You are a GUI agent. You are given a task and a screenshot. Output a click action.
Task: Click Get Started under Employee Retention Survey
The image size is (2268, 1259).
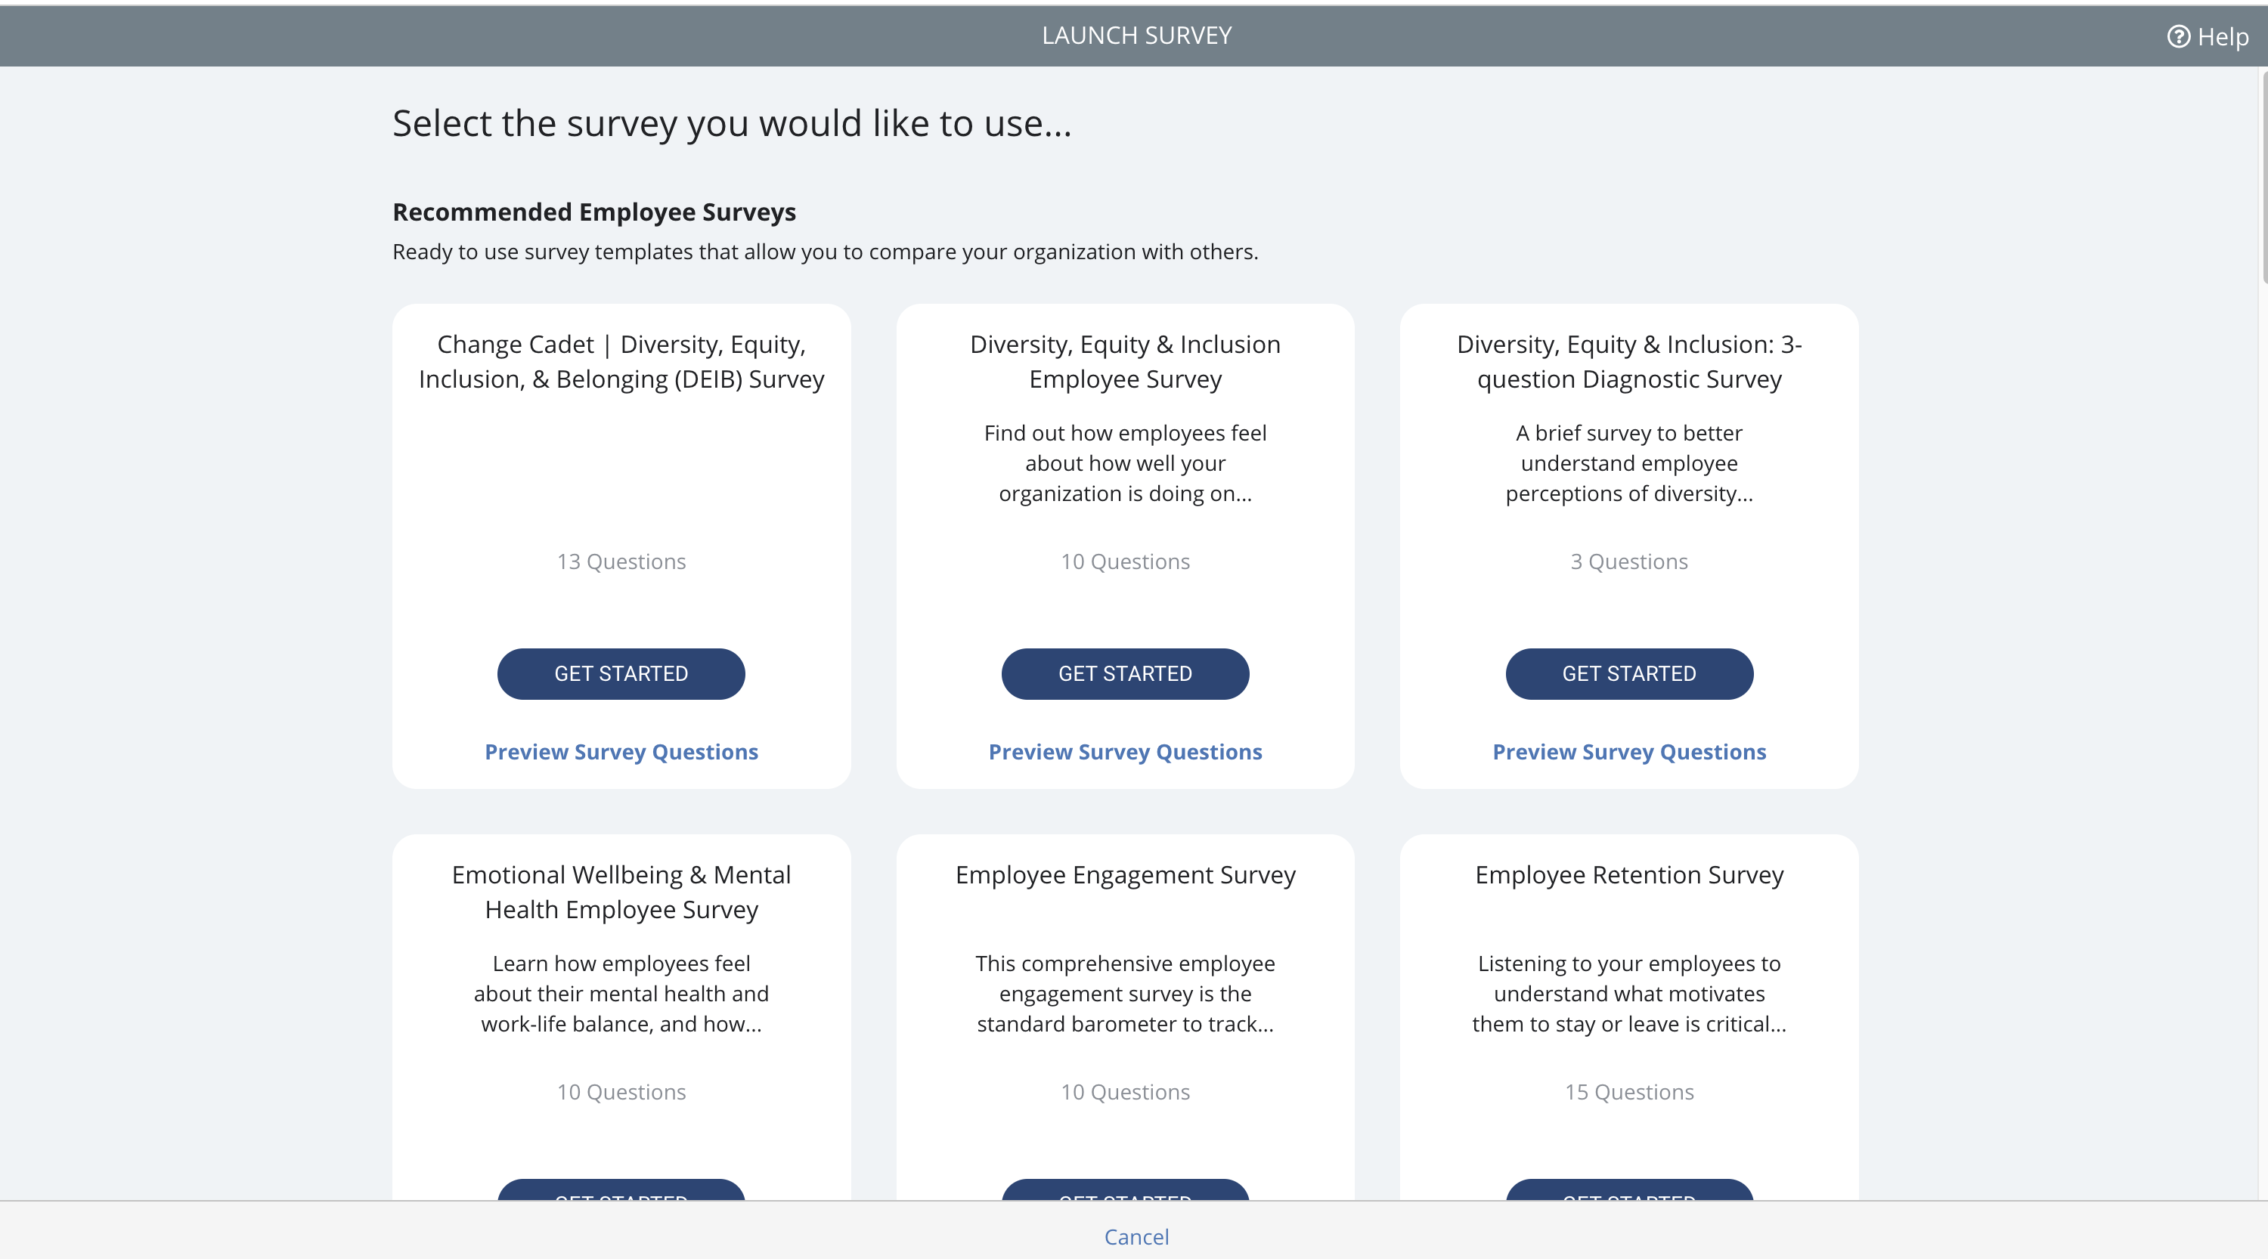1629,1190
